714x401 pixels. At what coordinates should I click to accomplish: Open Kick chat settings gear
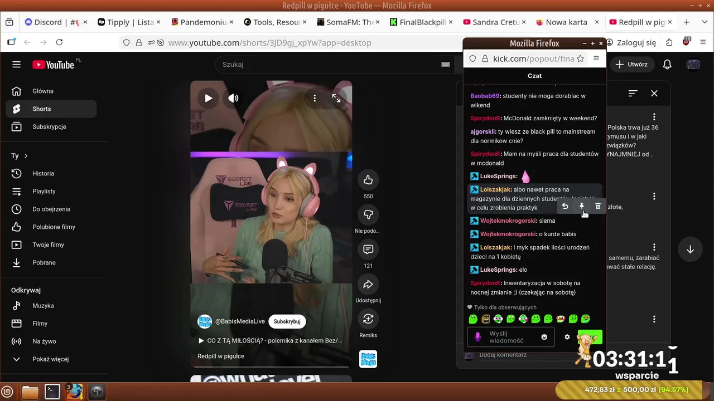567,337
